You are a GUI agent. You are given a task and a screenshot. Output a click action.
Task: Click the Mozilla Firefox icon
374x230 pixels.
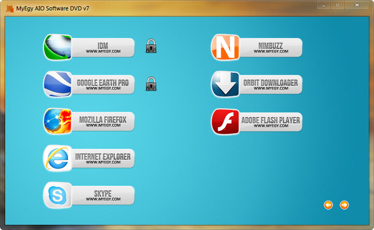click(x=58, y=121)
